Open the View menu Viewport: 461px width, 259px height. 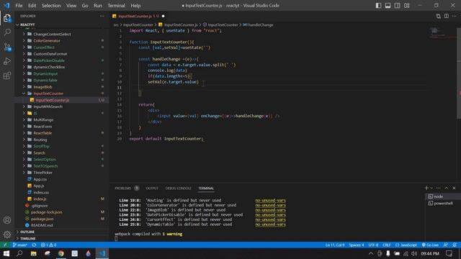71,6
